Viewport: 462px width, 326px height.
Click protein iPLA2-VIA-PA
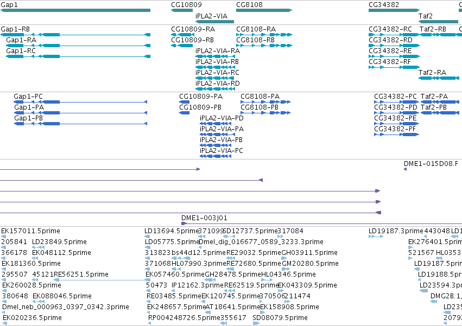pos(218,135)
